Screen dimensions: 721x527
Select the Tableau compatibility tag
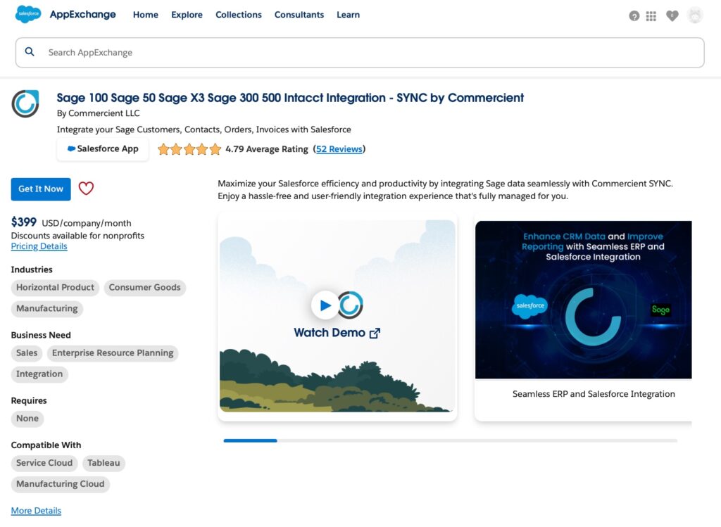click(104, 463)
